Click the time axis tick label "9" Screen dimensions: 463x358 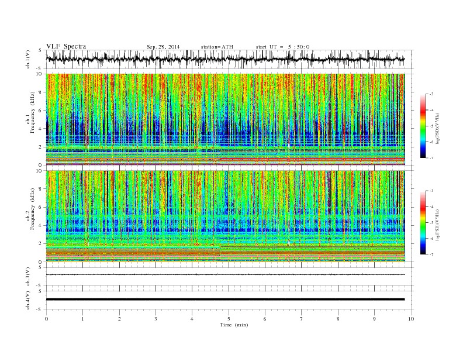[374, 319]
